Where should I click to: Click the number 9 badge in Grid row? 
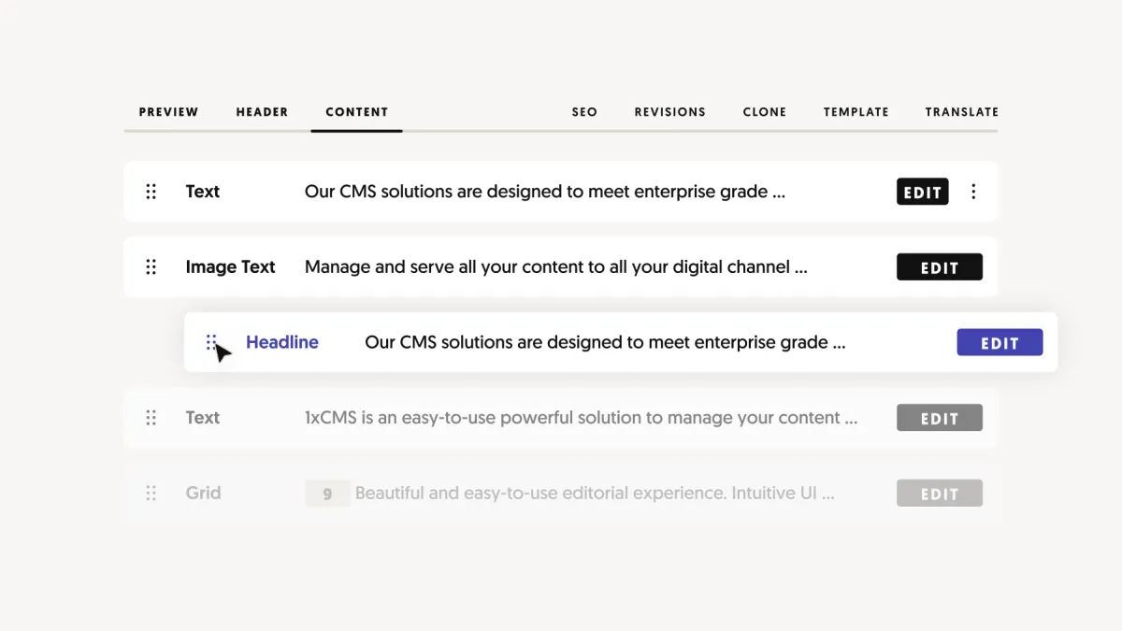pos(327,494)
